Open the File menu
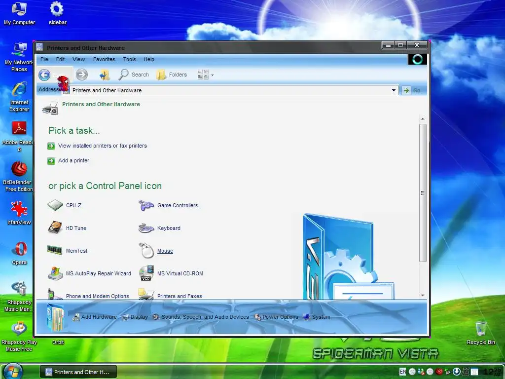 (44, 59)
